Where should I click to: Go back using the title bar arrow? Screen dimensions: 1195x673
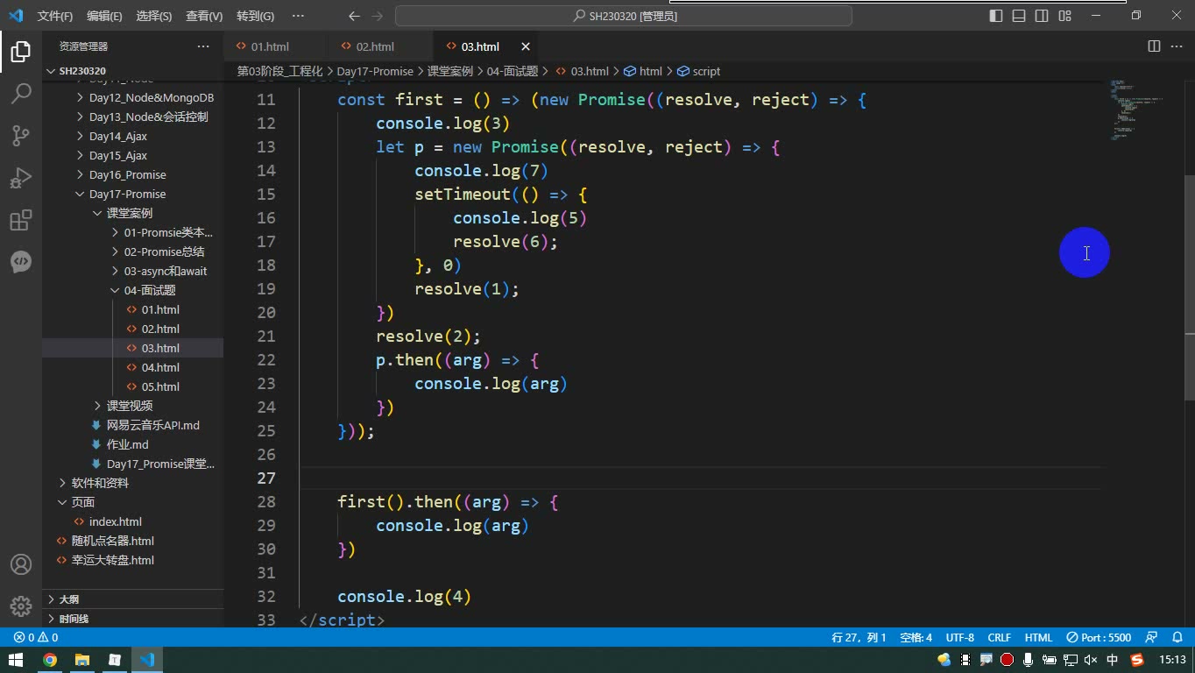point(354,16)
